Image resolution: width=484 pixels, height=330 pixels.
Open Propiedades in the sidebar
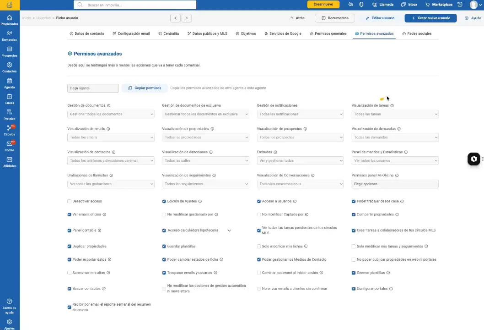coord(10,20)
